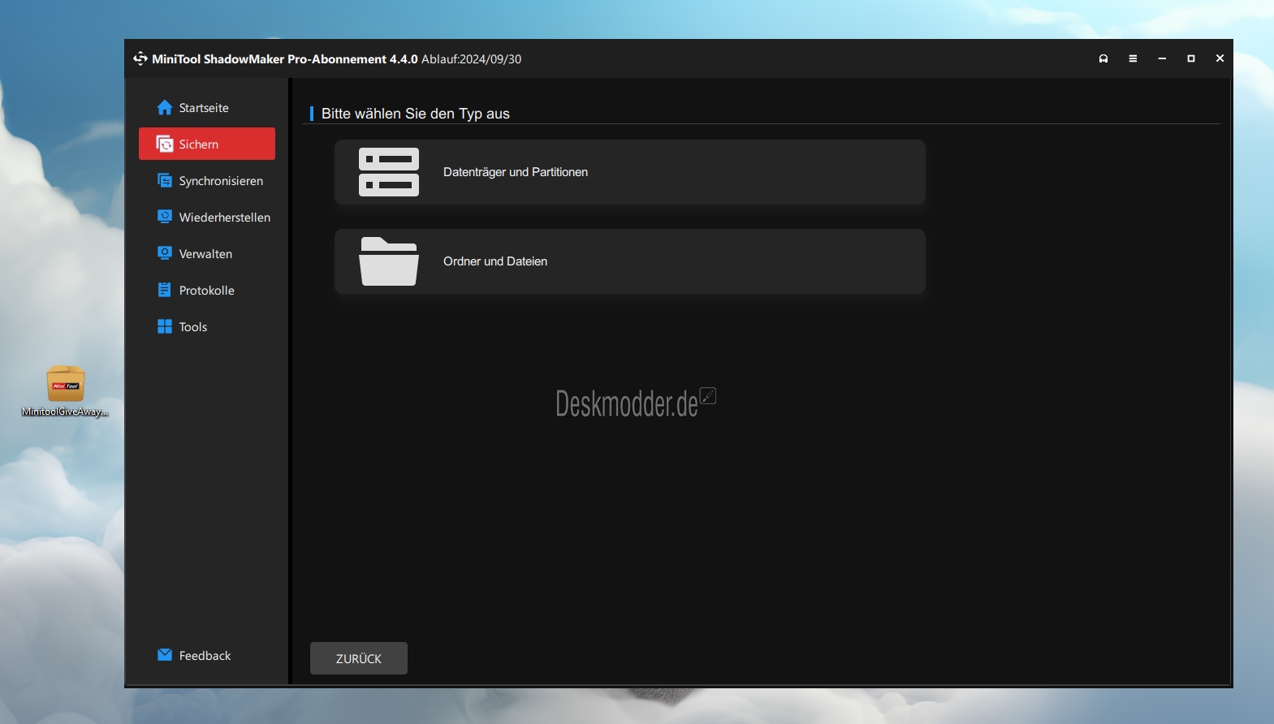Go to Wiederherstellen section

click(x=225, y=218)
